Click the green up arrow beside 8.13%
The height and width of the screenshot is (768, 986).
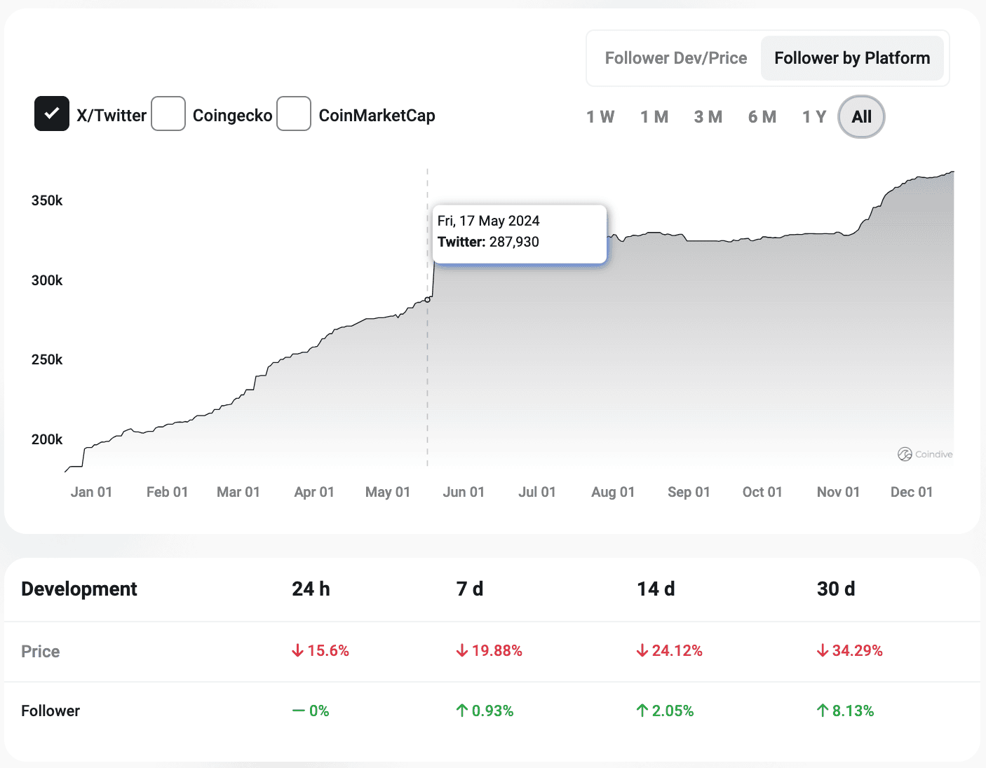point(823,711)
